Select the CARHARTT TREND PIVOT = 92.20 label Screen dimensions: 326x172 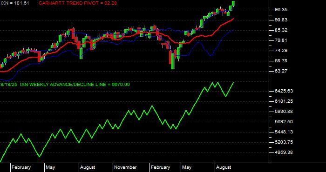coord(78,3)
